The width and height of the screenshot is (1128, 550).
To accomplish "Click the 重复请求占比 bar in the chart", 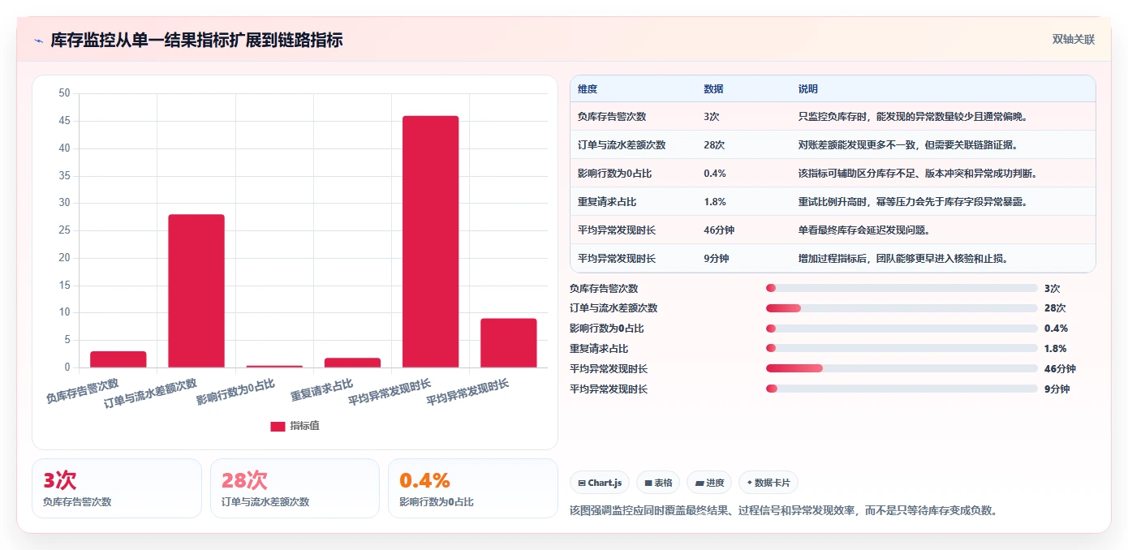I will click(352, 363).
